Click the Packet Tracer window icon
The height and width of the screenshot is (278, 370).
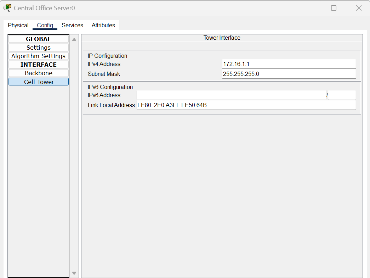(7, 8)
